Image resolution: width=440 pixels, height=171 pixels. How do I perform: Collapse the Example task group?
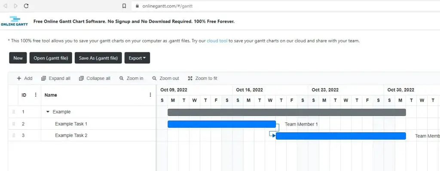tap(47, 112)
